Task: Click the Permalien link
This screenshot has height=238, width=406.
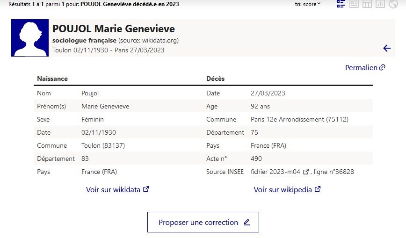Action: pyautogui.click(x=361, y=68)
